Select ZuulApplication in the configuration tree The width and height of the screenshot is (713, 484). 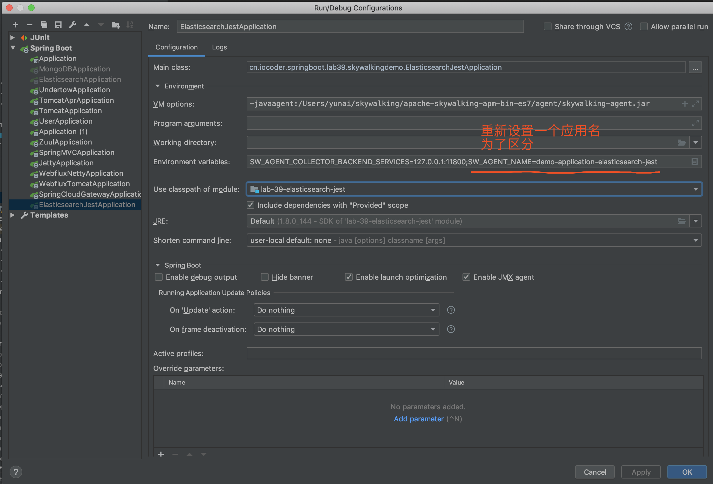click(65, 142)
